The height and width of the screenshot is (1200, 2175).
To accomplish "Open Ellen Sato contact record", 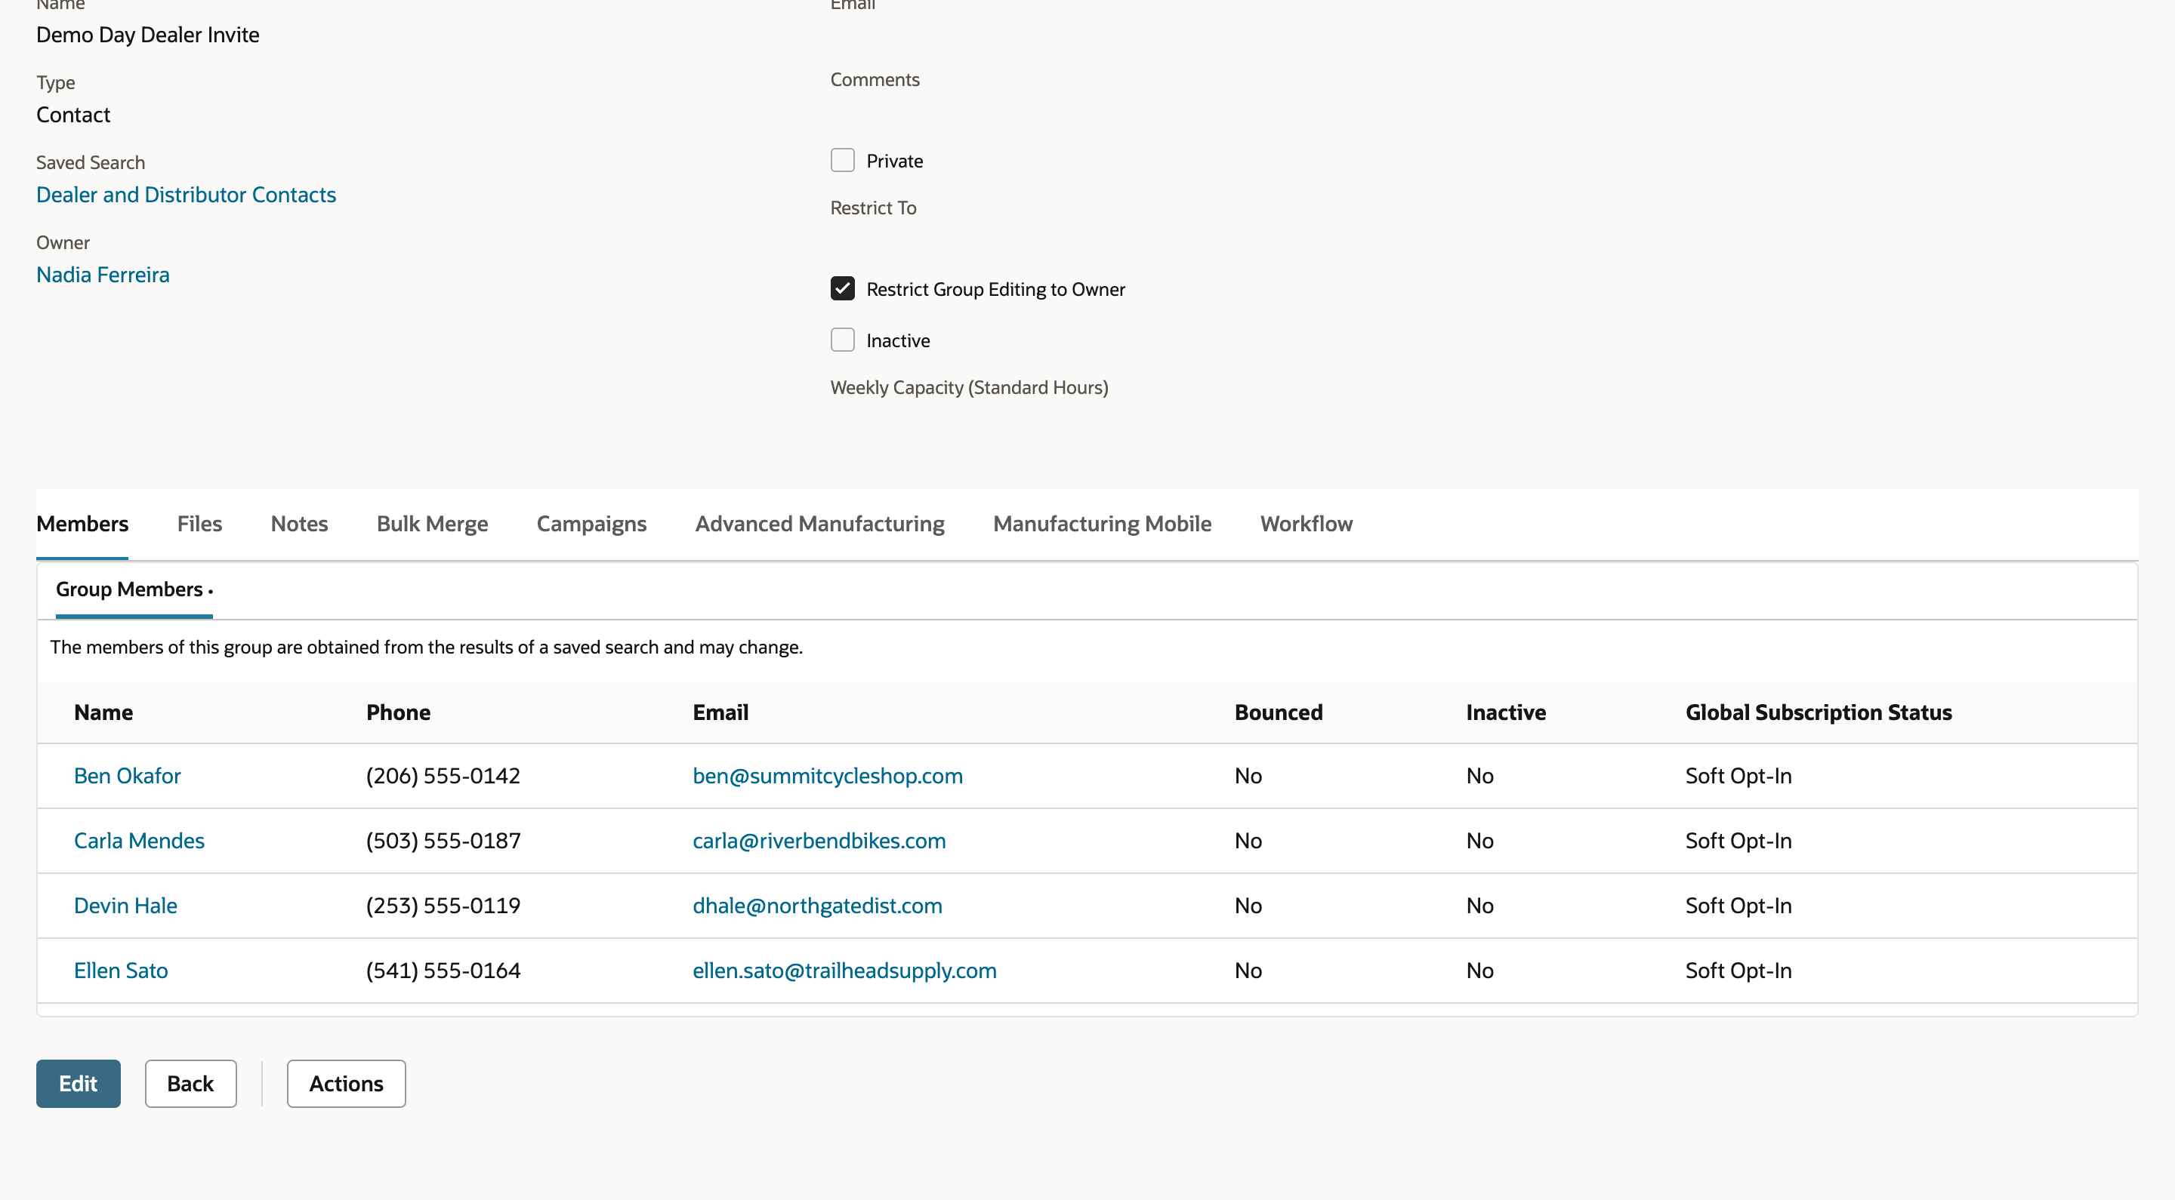I will click(121, 971).
